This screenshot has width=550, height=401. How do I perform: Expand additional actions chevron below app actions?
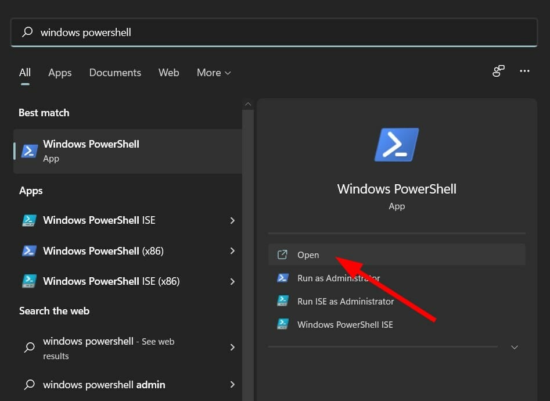click(x=515, y=347)
